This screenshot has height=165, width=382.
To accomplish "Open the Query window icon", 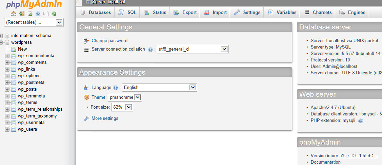I will tap(30, 14).
